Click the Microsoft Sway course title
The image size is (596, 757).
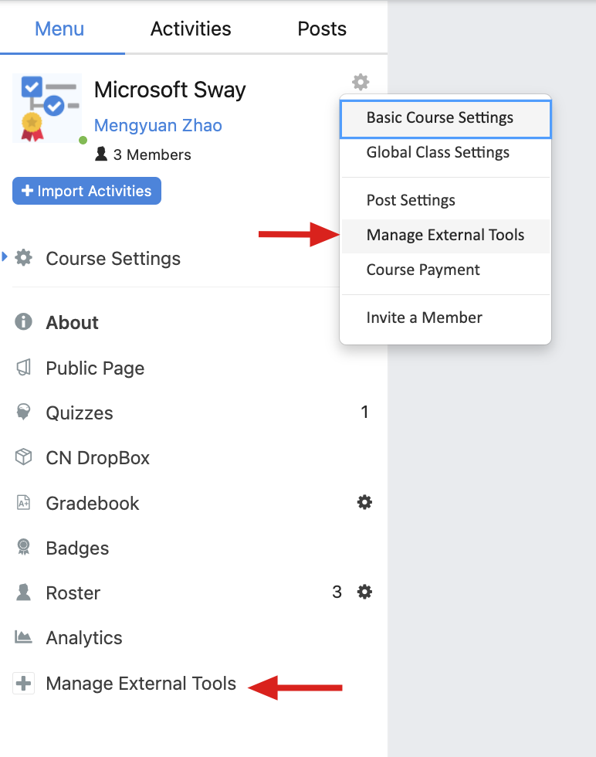(x=170, y=90)
